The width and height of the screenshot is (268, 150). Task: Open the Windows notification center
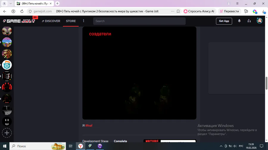[261, 146]
